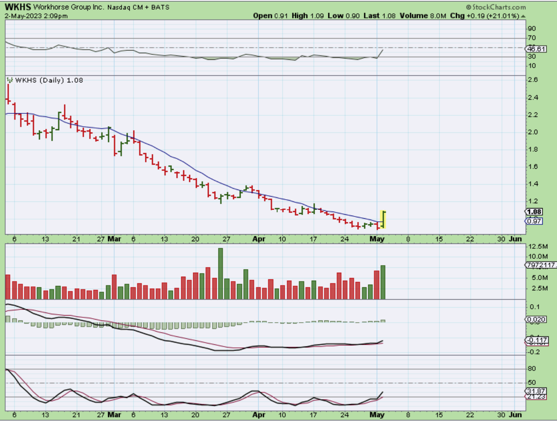
Task: Click the yellow-highlighted latest price bar
Action: (x=383, y=220)
